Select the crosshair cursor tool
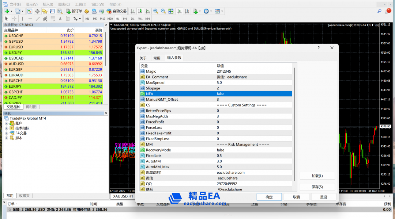 (x=14, y=19)
